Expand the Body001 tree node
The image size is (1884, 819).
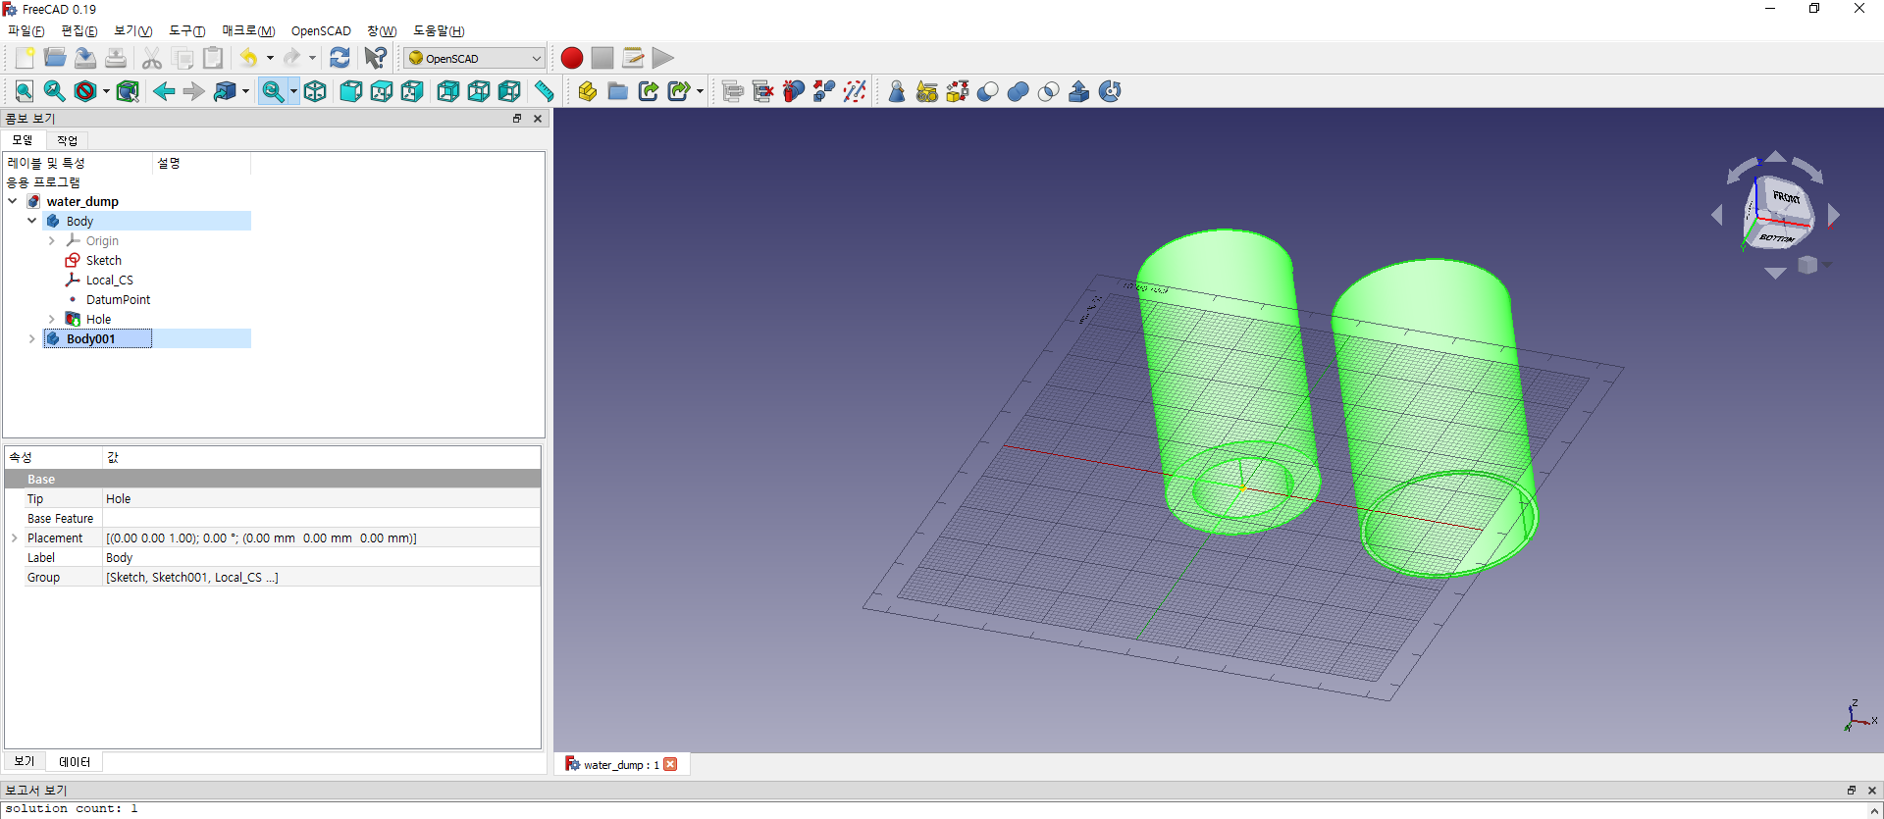[x=32, y=338]
